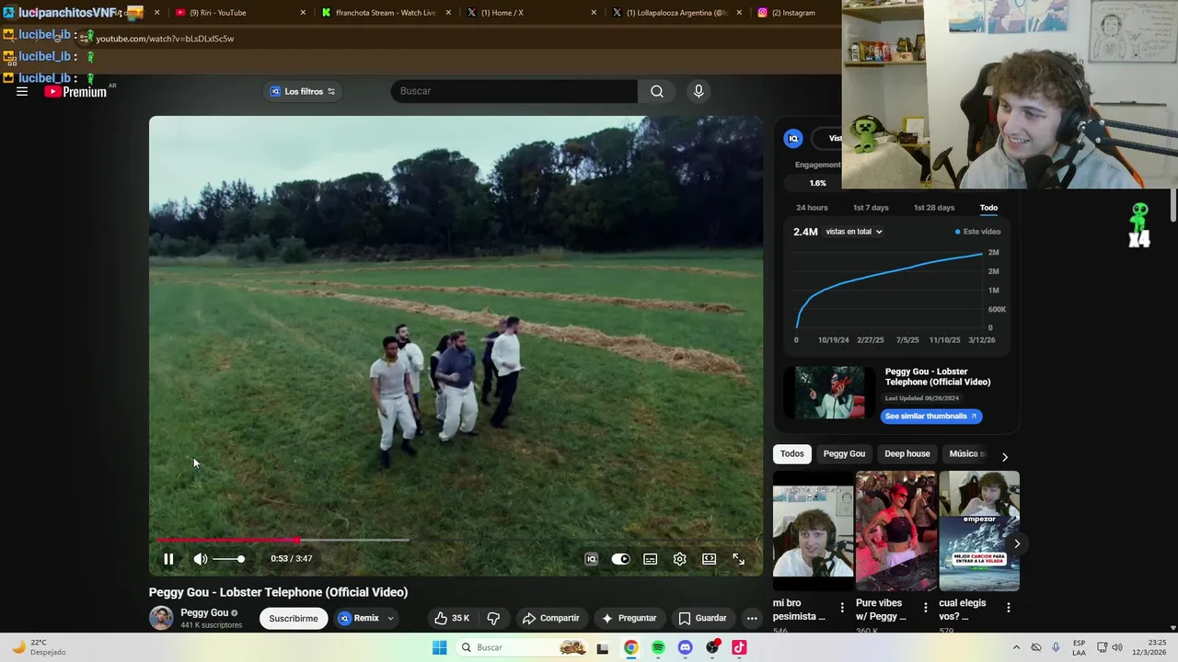This screenshot has height=662, width=1178.
Task: Switch to the 'ffranchota Stream' Kick tab
Action: click(x=387, y=13)
